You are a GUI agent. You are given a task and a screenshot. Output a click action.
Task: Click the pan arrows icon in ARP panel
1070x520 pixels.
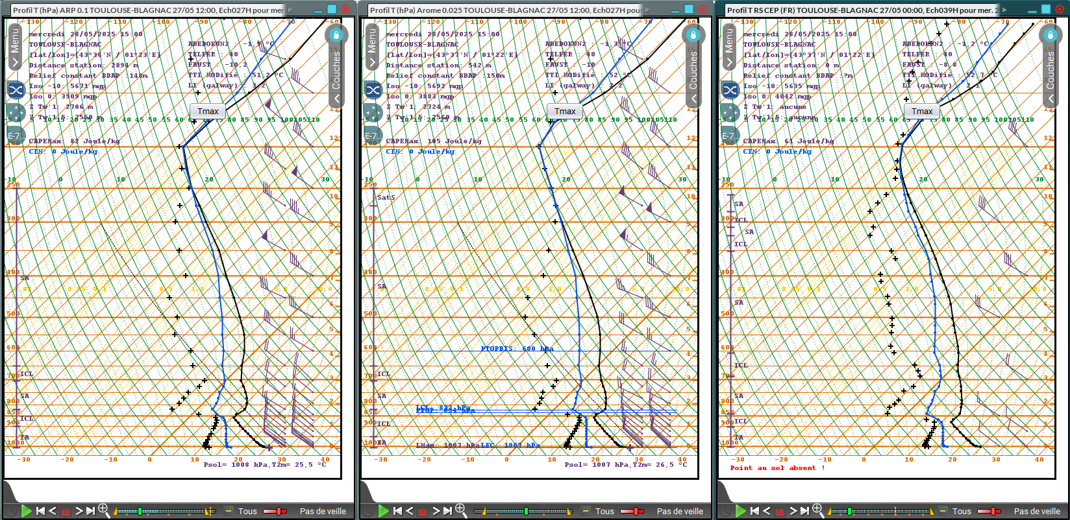[x=16, y=113]
